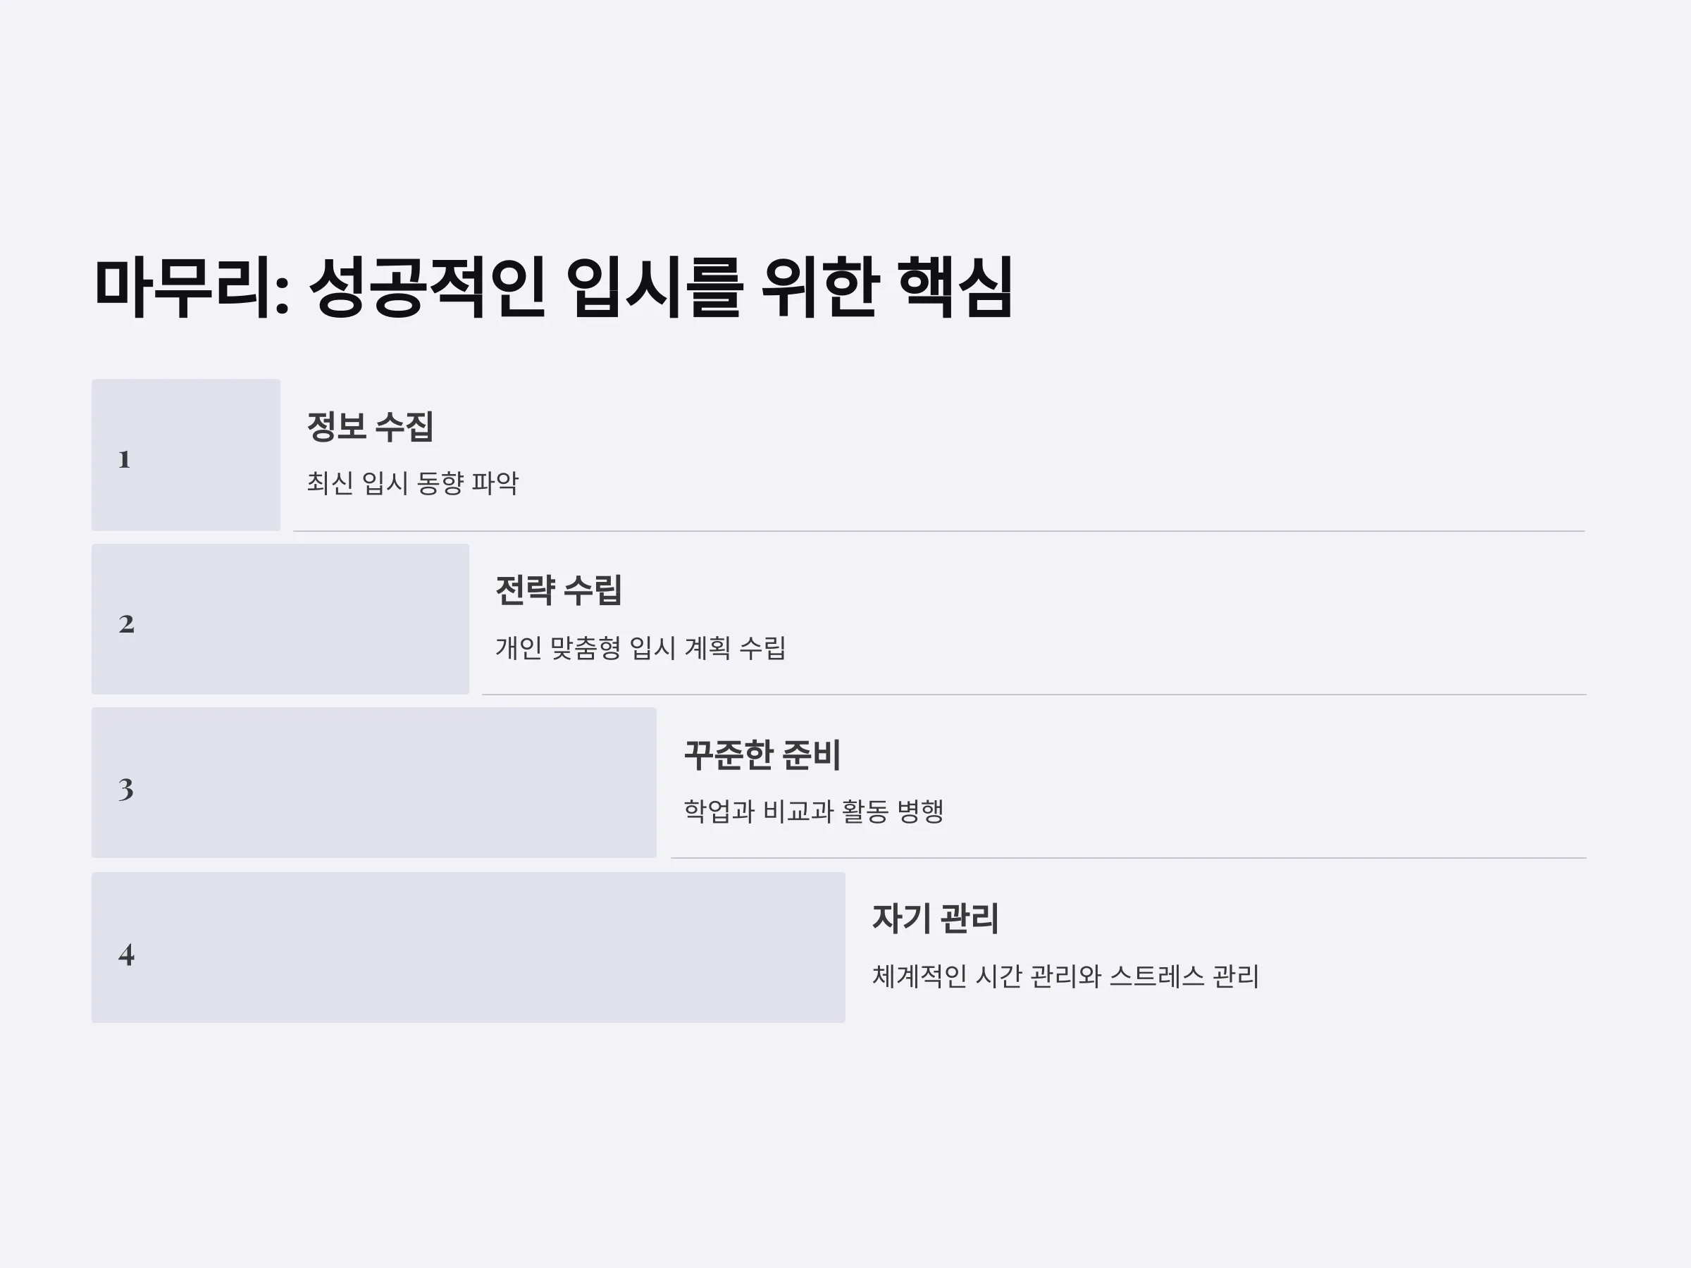Click the number 4 label
The height and width of the screenshot is (1268, 1691).
(127, 955)
